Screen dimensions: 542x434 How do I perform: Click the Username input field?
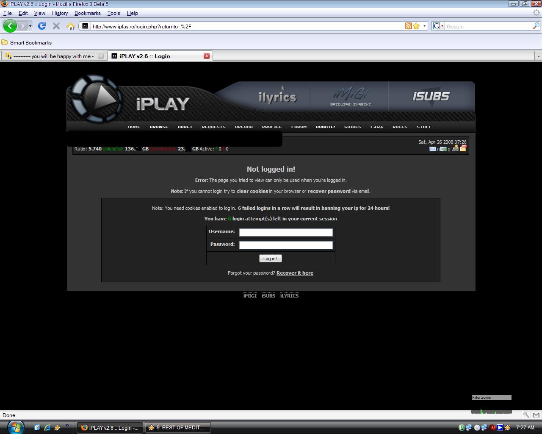[286, 232]
